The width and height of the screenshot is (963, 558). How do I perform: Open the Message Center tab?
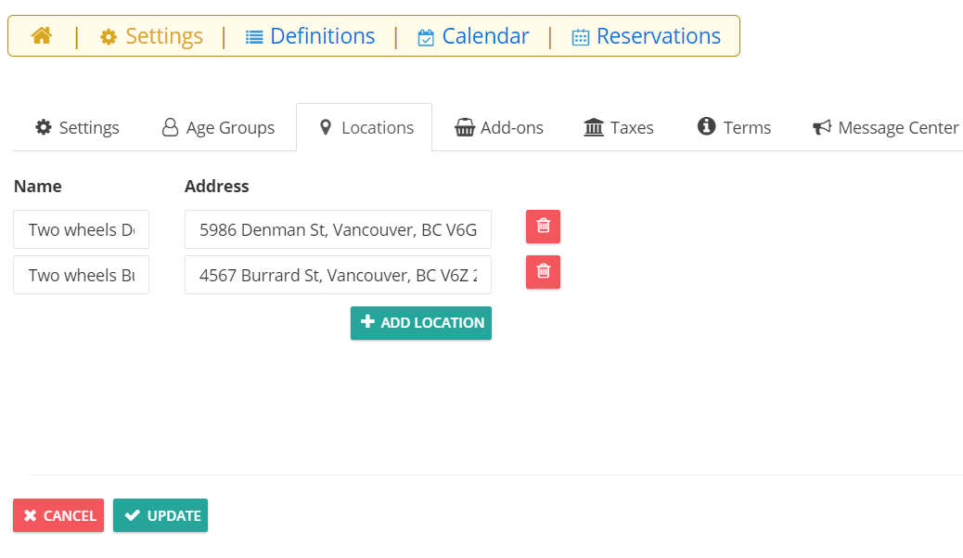point(885,128)
